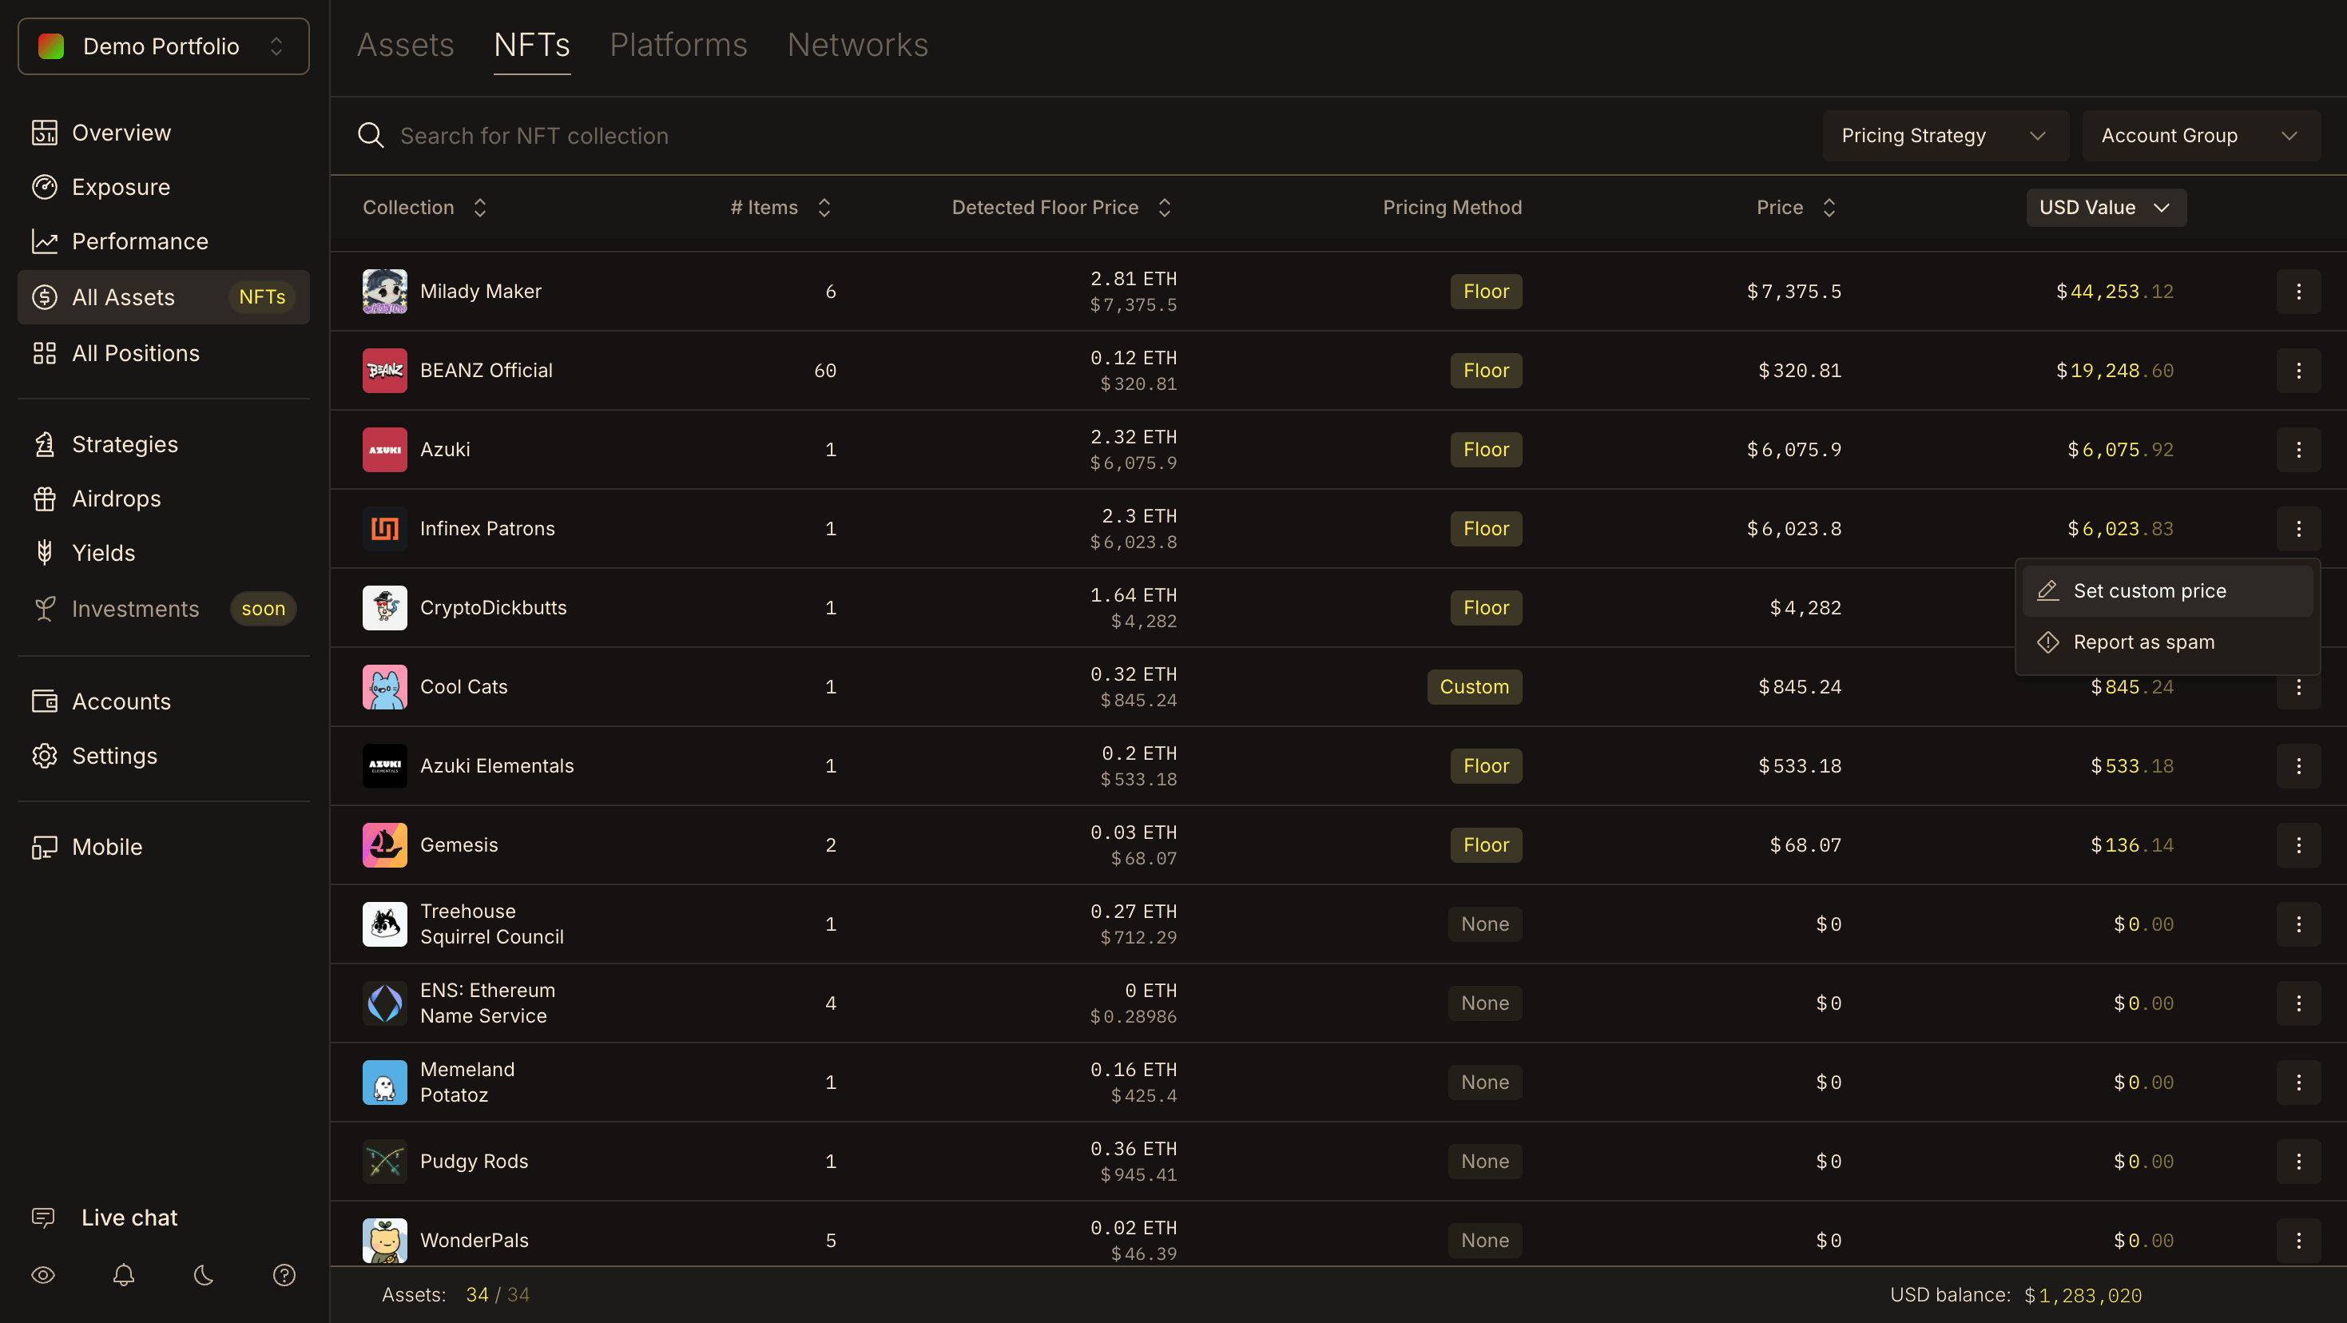This screenshot has width=2347, height=1323.
Task: Choose Report as spam from menu
Action: coord(2166,642)
